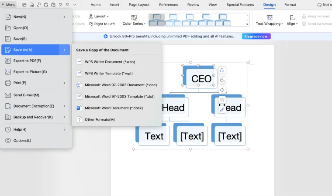Switch to the Insert tab
Viewport: 332px width, 196px height.
pos(114,5)
